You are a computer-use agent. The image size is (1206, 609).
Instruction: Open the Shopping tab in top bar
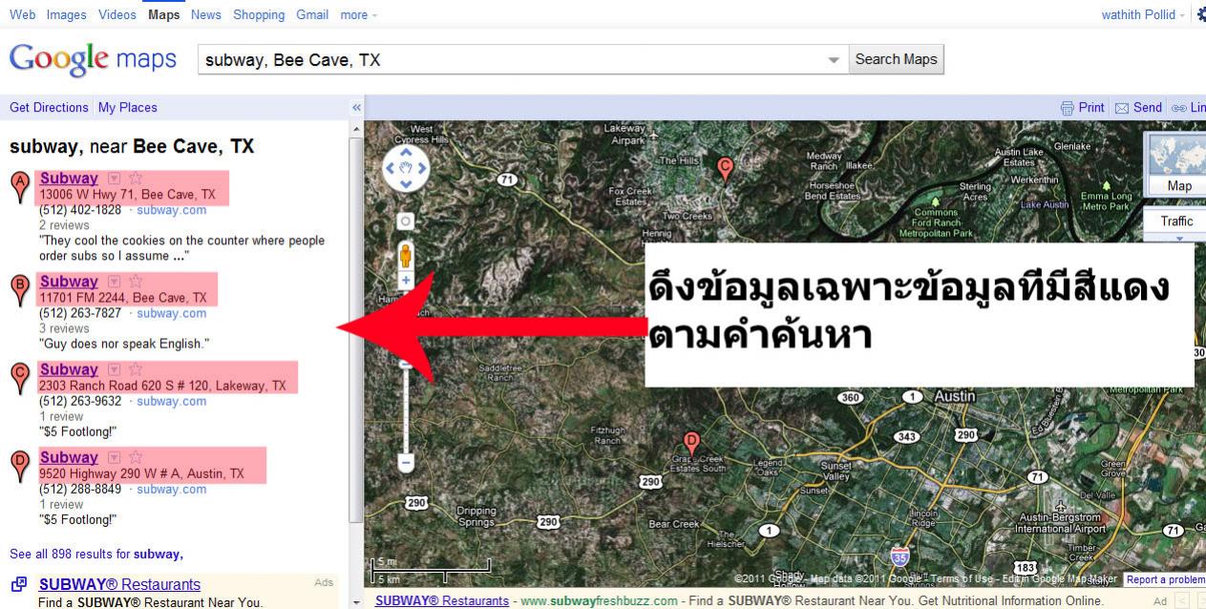click(259, 14)
